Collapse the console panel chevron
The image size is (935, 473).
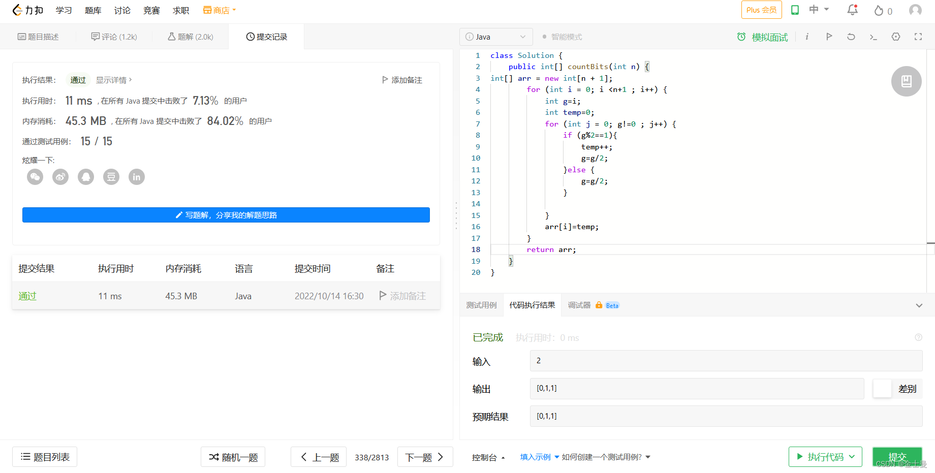point(919,305)
